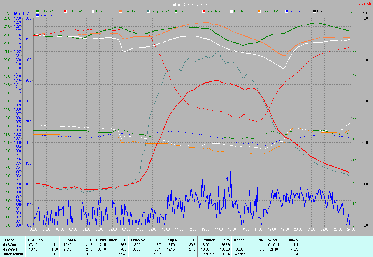373x257 pixels.
Task: Click the orange Temp KZ legend square
Action: (x=121, y=11)
